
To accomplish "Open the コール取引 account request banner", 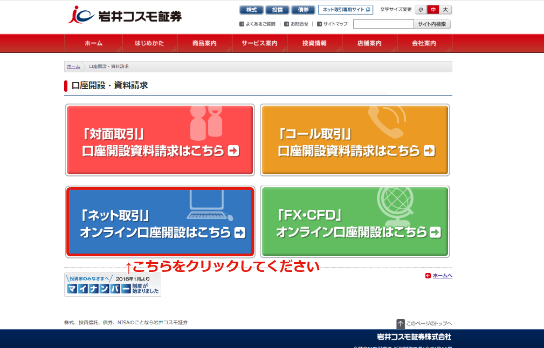I will point(355,140).
